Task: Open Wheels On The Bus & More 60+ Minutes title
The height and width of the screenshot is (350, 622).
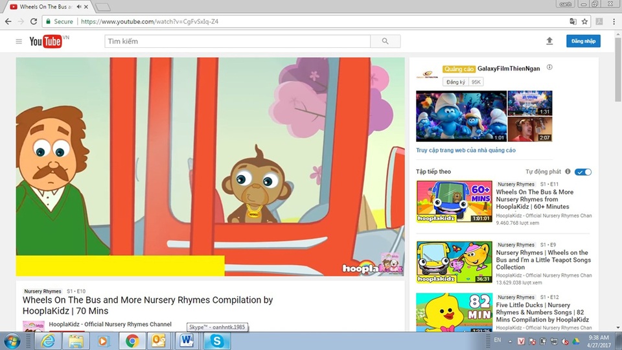Action: [535, 199]
